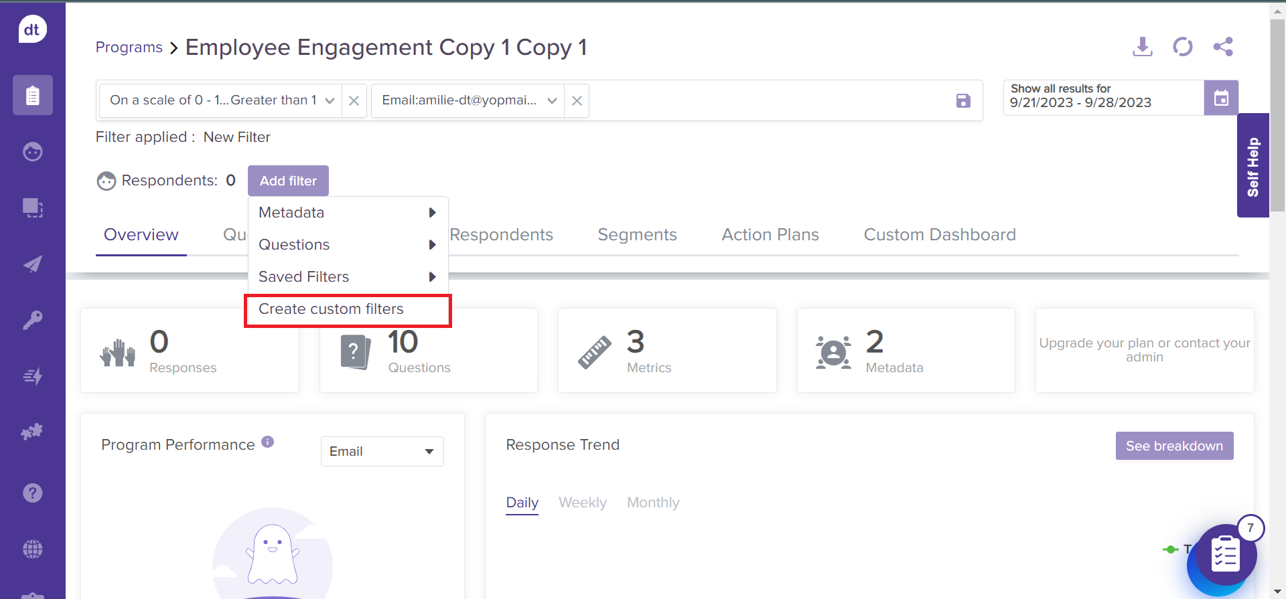
Task: Remove the 'On a scale of 0' filter
Action: coord(354,100)
